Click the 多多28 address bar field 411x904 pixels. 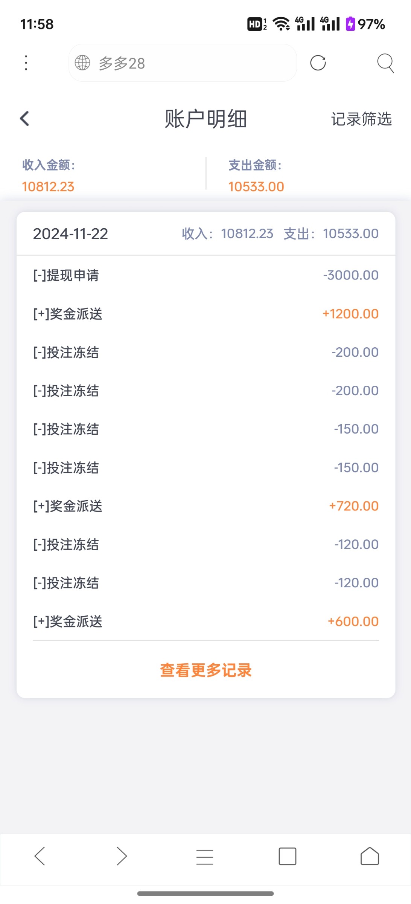(x=188, y=63)
